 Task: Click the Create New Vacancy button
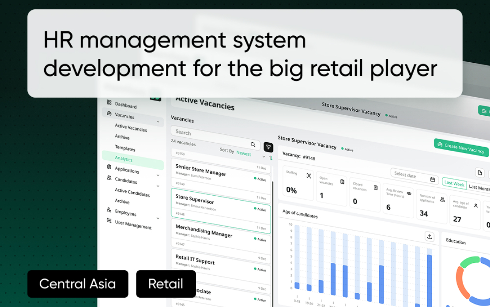coord(462,148)
